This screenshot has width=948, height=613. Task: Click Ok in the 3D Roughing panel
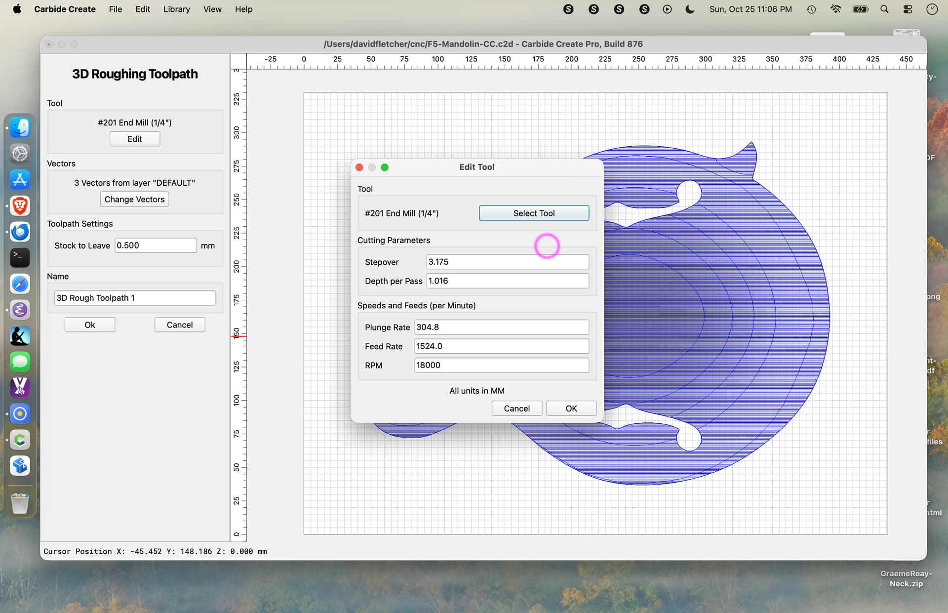[90, 325]
